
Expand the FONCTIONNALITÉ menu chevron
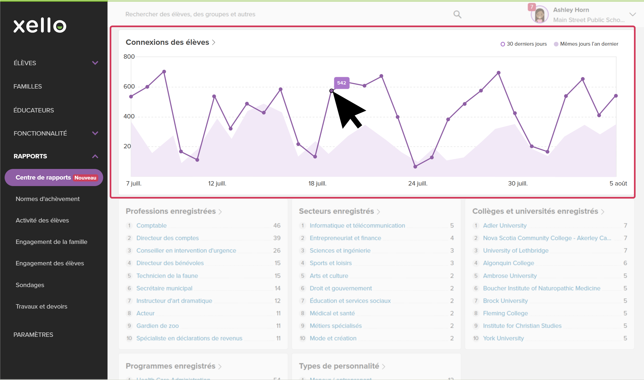point(95,133)
